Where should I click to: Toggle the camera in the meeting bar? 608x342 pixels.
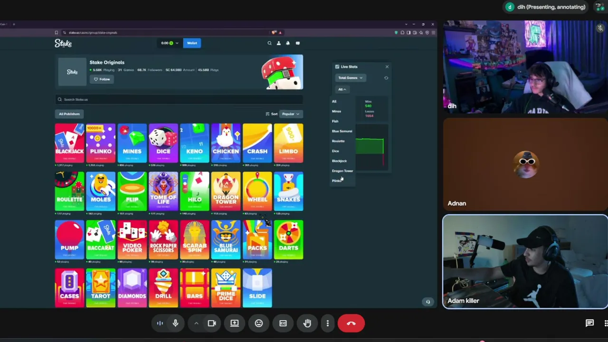pos(212,323)
